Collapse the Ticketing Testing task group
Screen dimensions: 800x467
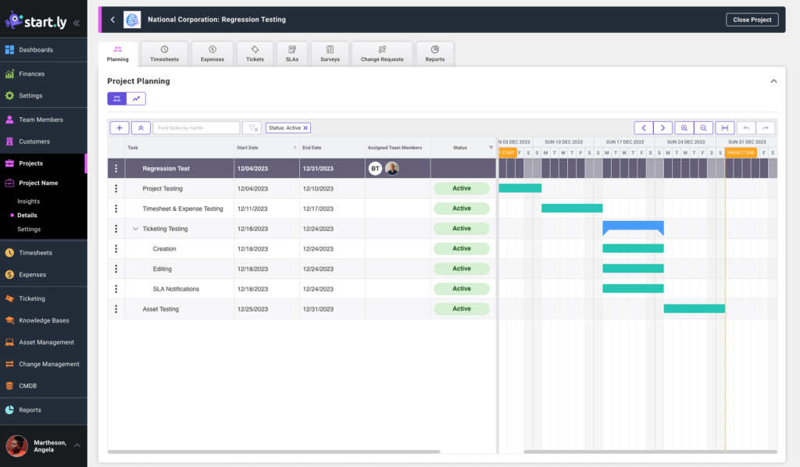click(135, 228)
